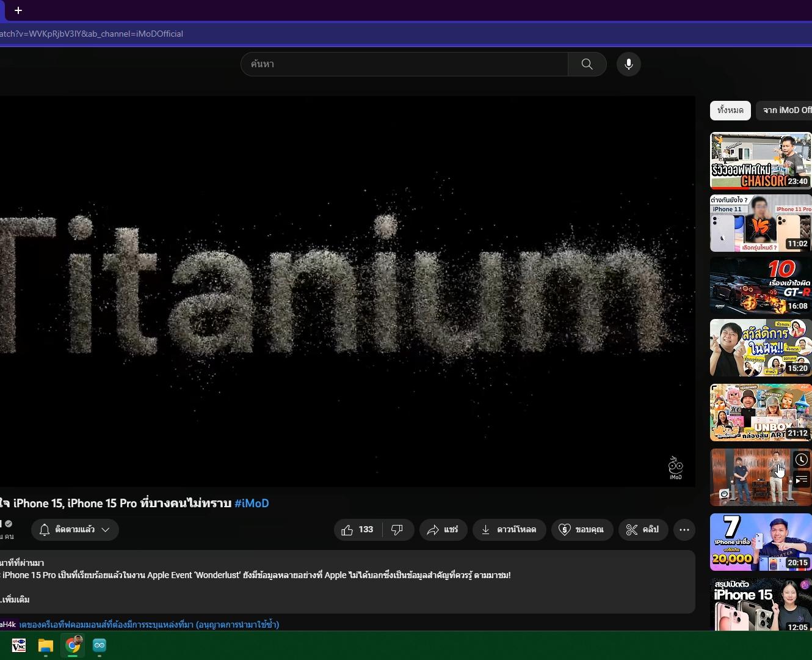The image size is (812, 660).
Task: Share the video via แชร์ button
Action: tap(443, 530)
